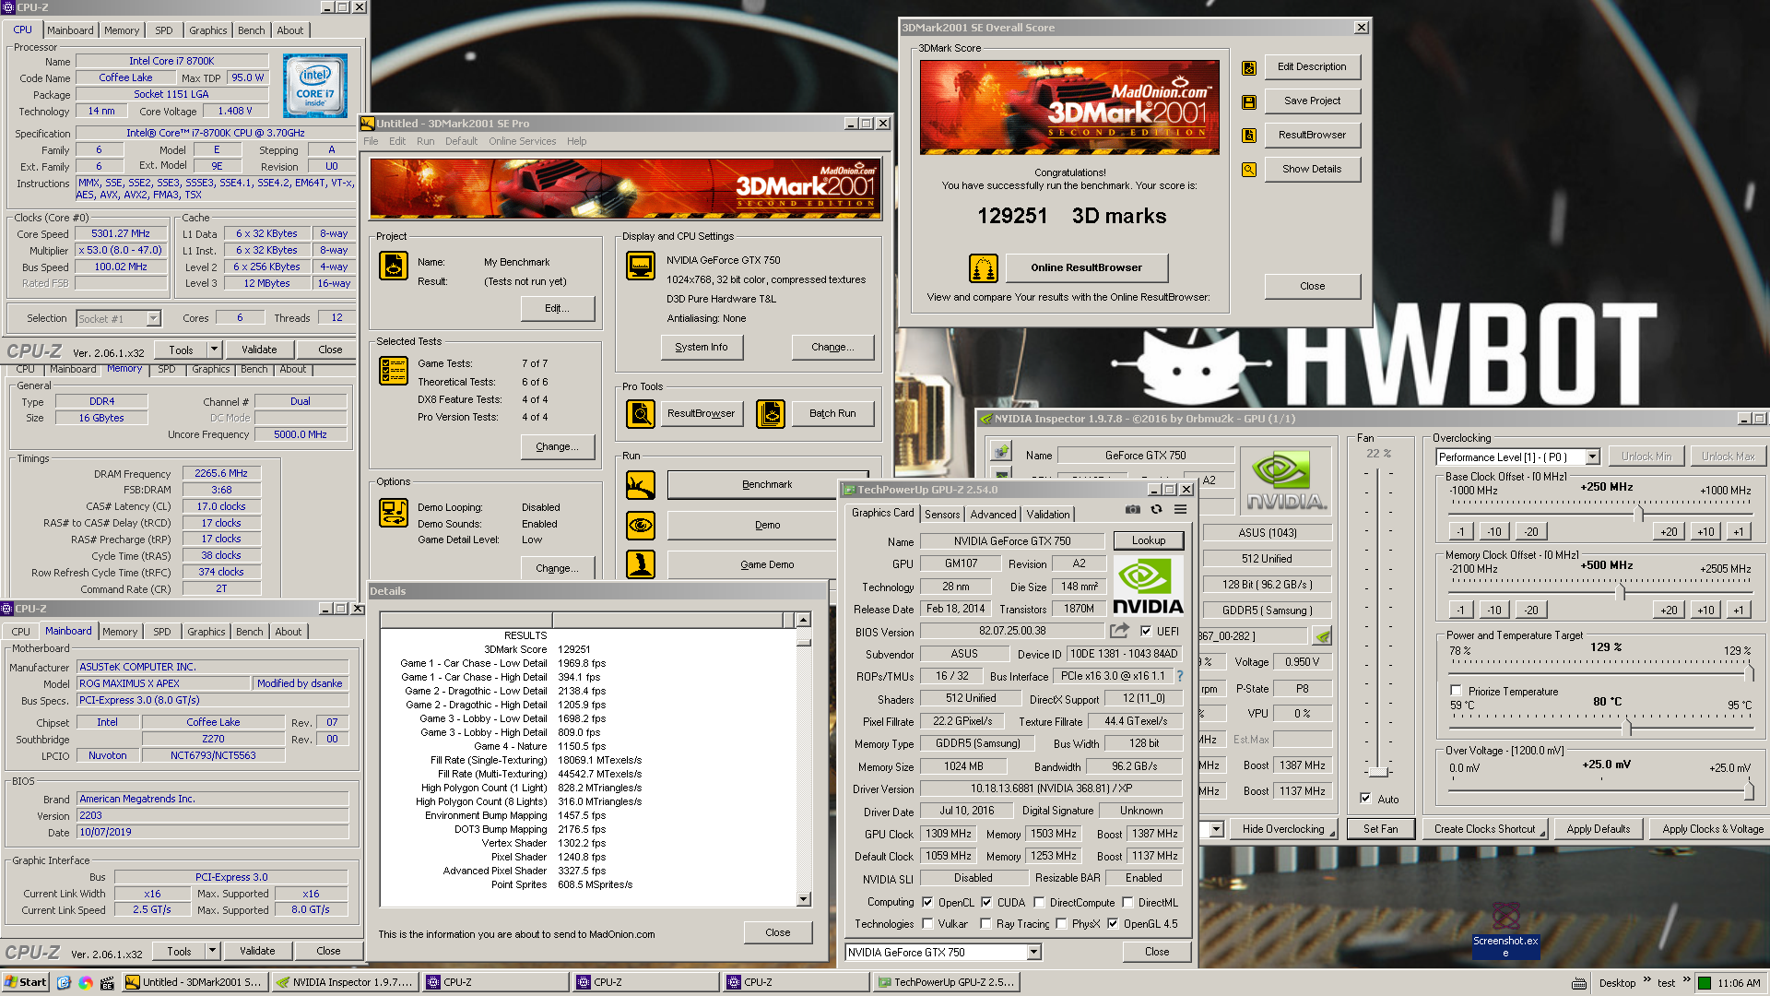Switch to the Sensors tab in GPU-Z

[942, 515]
